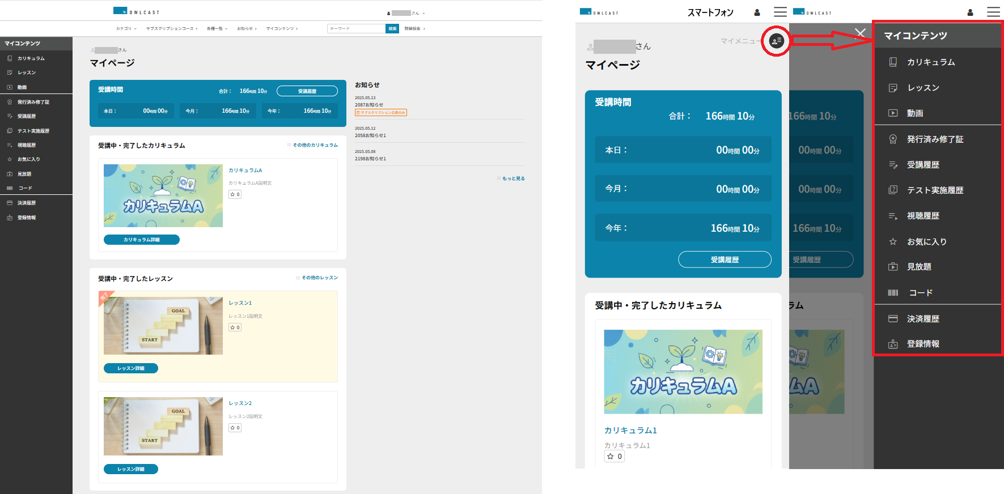The image size is (1004, 494).
Task: Expand the カテゴリ dropdown in top navigation
Action: click(x=126, y=28)
